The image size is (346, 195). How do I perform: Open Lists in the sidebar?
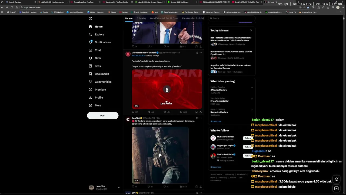[95, 66]
